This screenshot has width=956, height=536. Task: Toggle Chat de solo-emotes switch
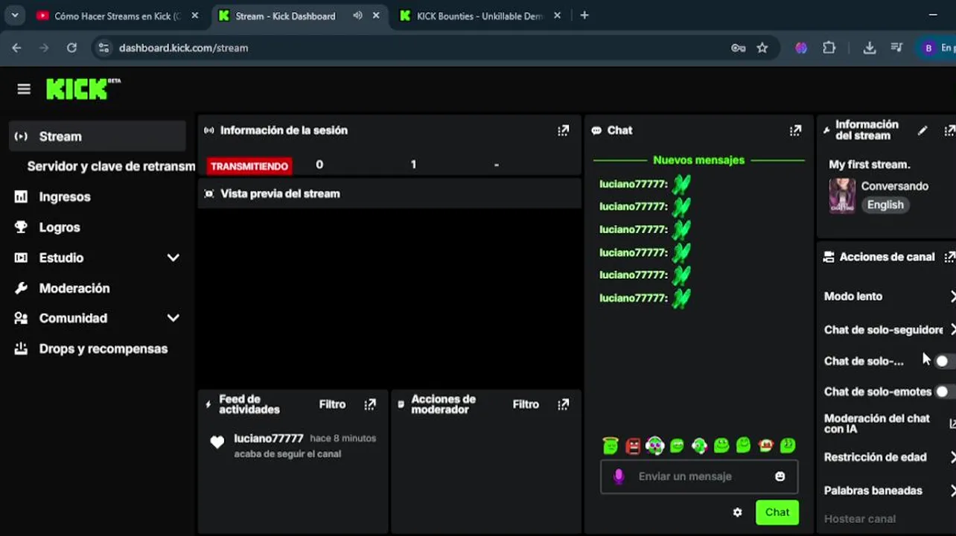coord(945,392)
